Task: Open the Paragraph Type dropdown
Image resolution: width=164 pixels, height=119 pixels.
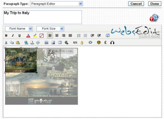Action: 56,4
